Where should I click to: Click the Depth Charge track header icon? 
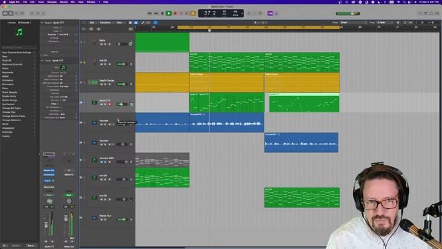tap(94, 82)
